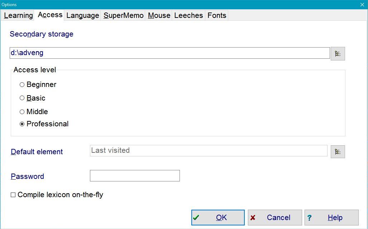The height and width of the screenshot is (229, 368).
Task: Select the Access tab
Action: 50,15
